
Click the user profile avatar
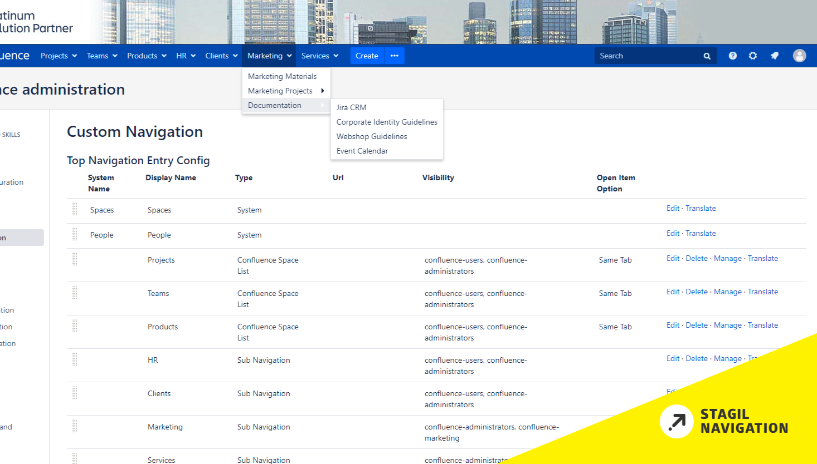coord(799,56)
